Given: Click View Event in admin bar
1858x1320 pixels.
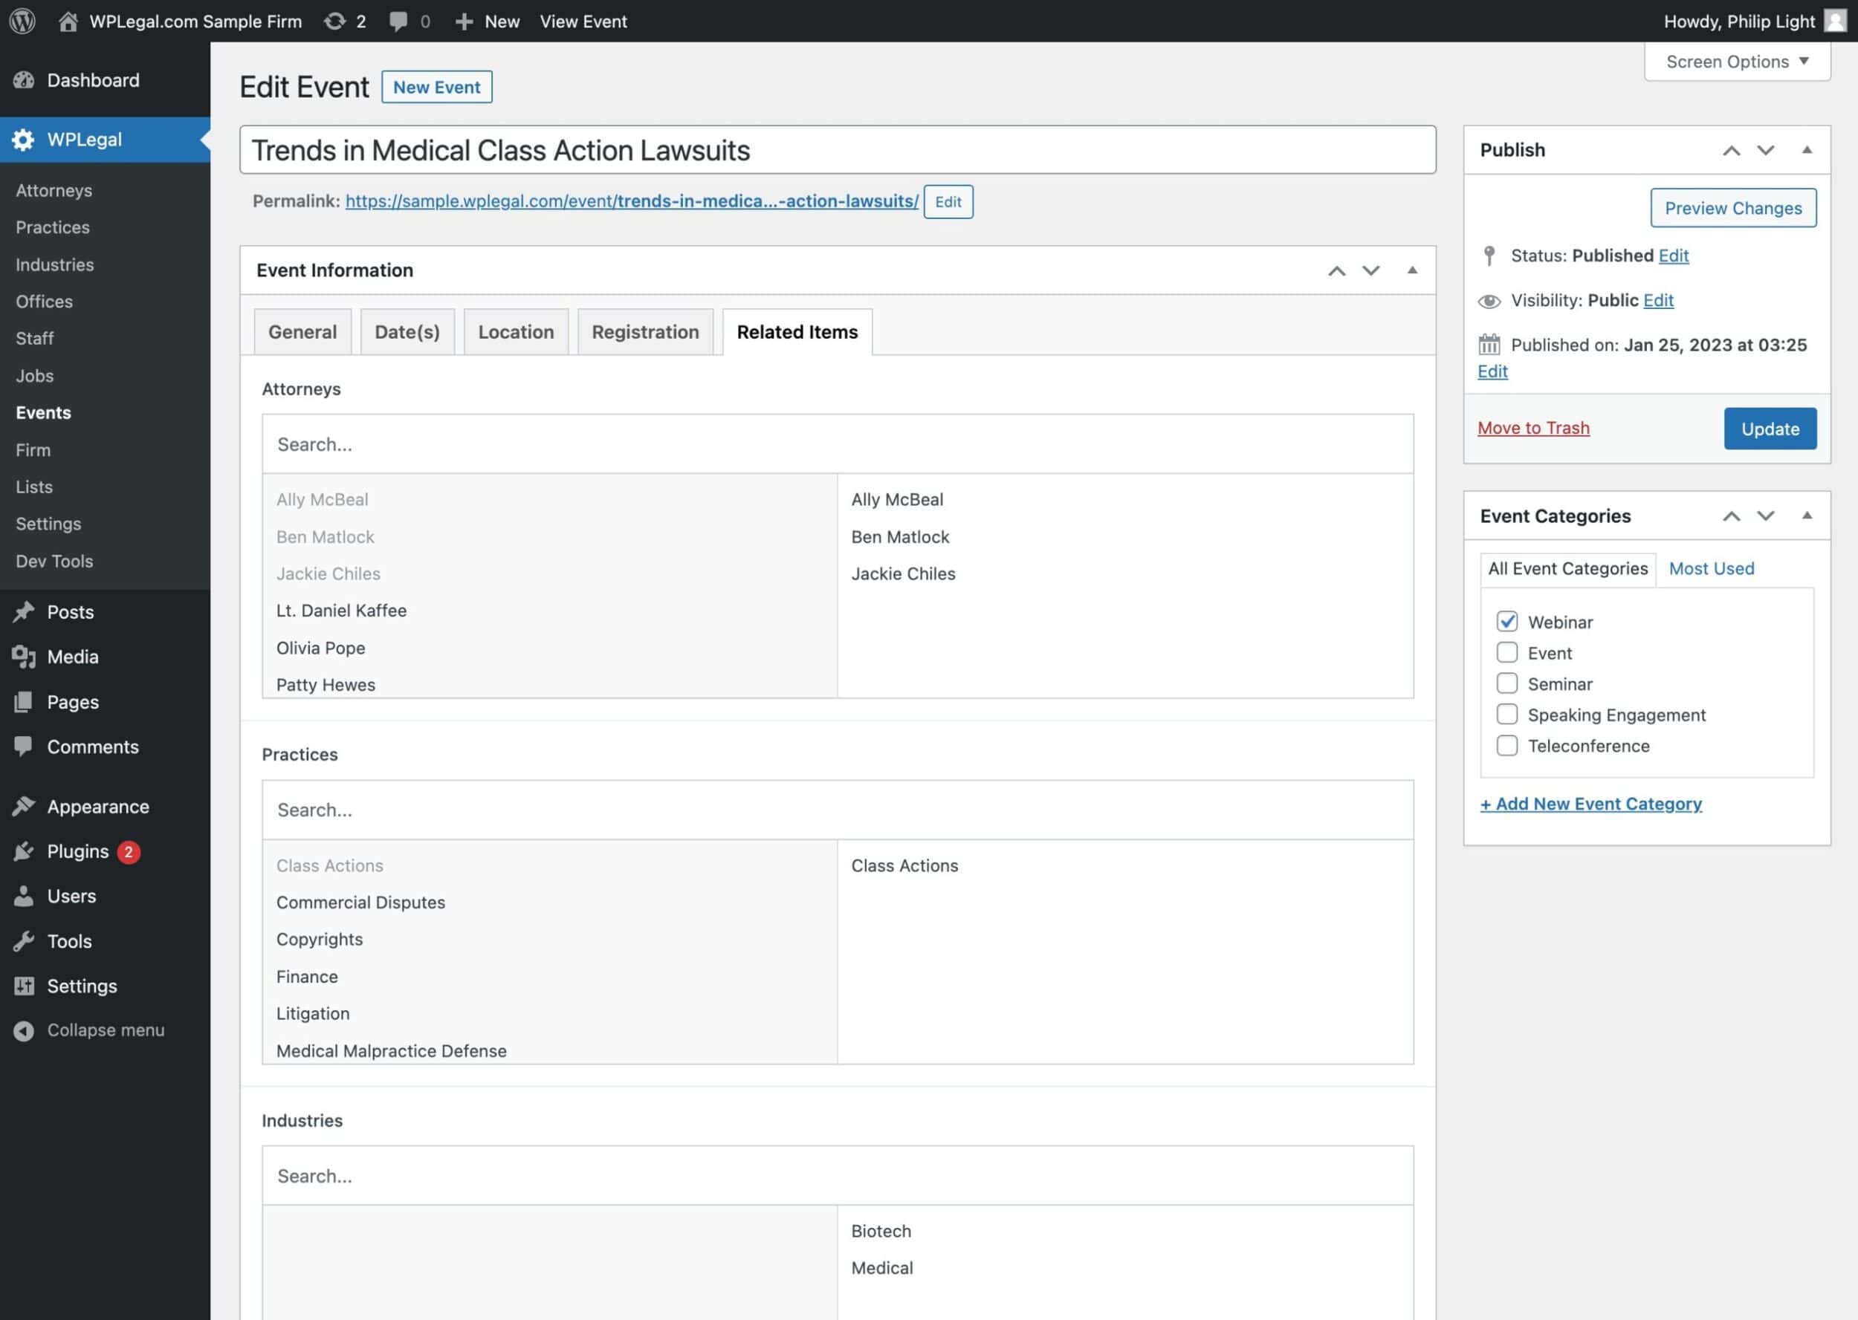Looking at the screenshot, I should coord(583,21).
